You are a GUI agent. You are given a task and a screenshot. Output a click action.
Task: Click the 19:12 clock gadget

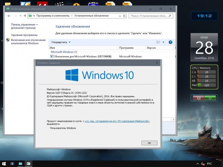[x=204, y=16]
